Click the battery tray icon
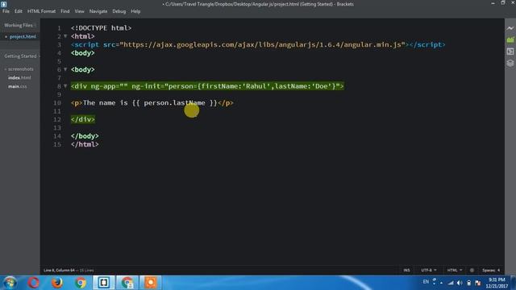 click(x=469, y=283)
